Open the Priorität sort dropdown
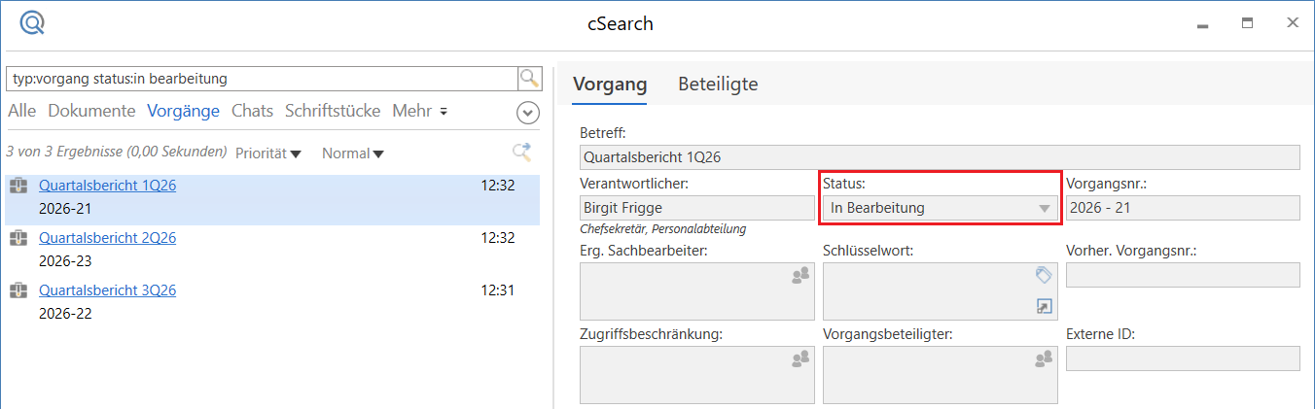 (268, 153)
